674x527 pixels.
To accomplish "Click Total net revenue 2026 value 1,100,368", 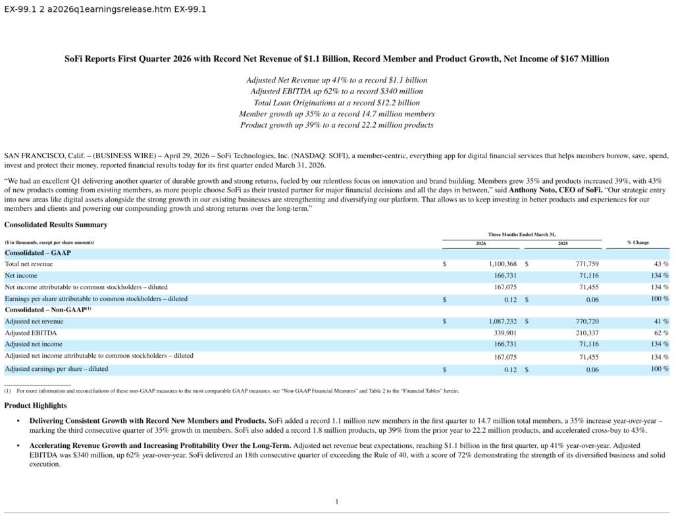I will click(502, 263).
